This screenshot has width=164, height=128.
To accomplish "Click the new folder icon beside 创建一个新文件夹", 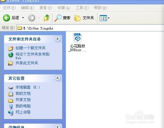I will (x=11, y=48).
